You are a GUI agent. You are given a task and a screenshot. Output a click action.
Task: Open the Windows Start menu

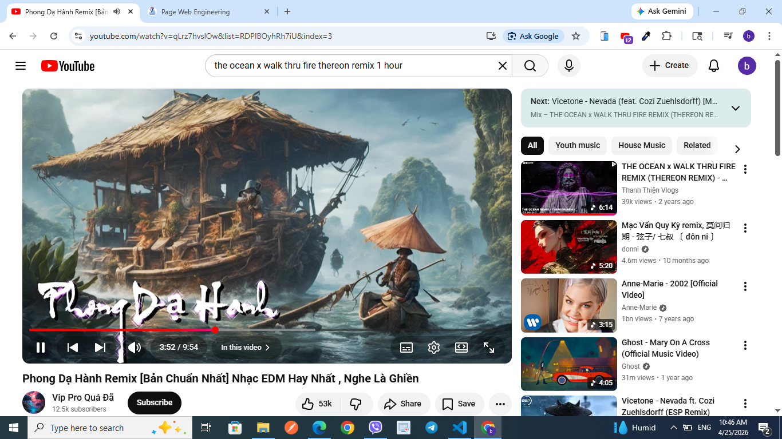[13, 428]
